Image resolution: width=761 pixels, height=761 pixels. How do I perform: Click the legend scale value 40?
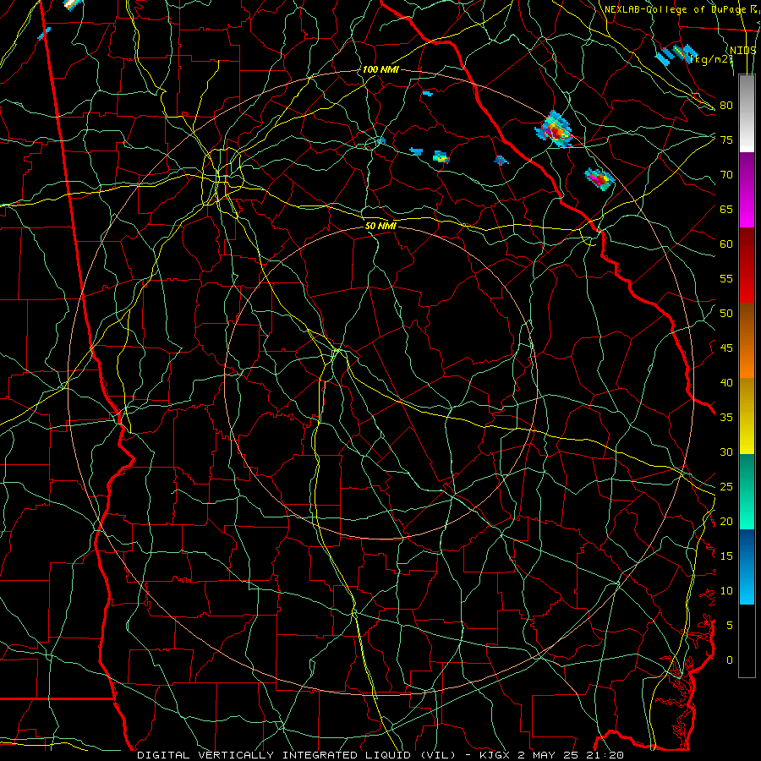(x=726, y=383)
